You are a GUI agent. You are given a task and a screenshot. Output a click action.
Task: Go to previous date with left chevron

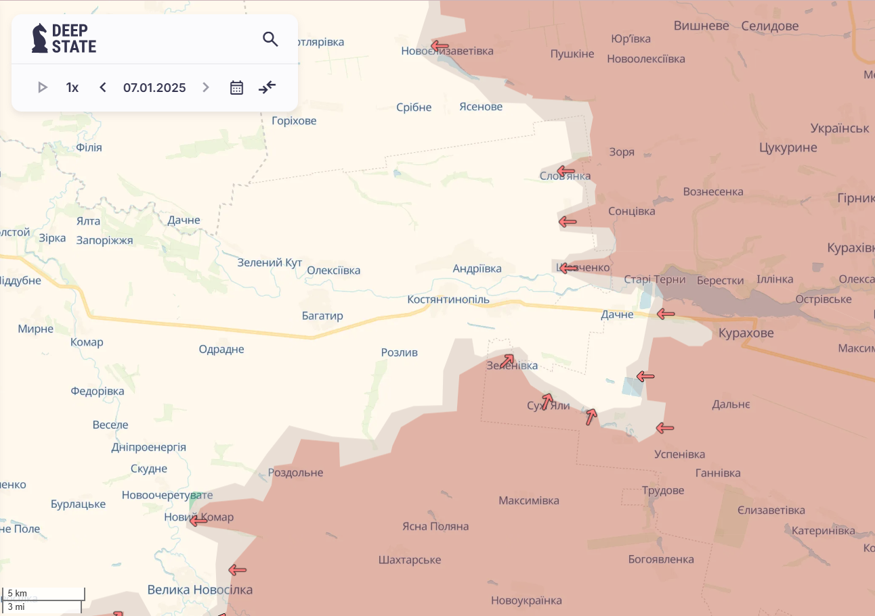click(103, 87)
